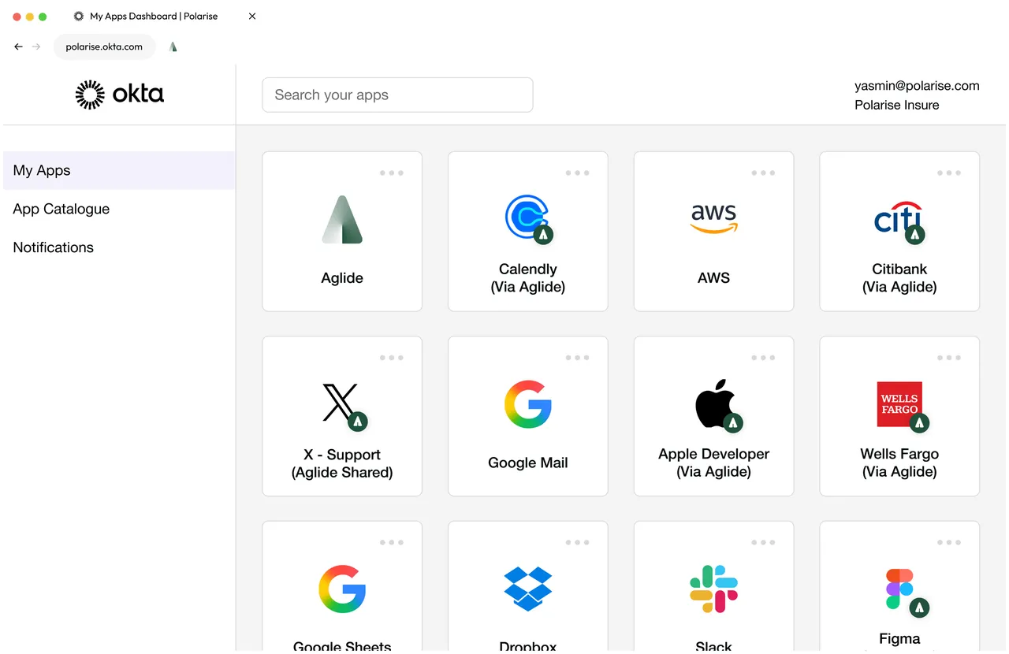
Task: Open options menu on Citibank card
Action: tap(949, 173)
